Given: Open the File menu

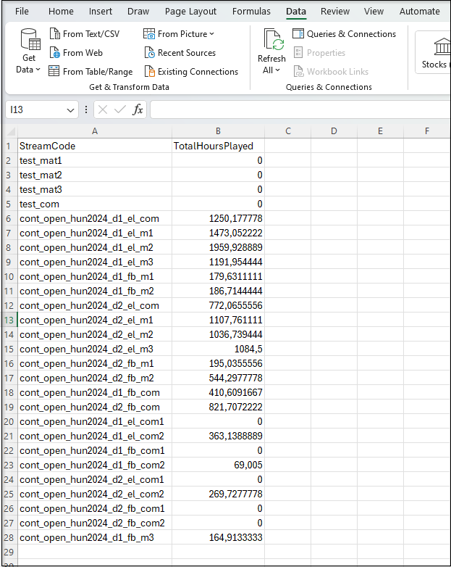Looking at the screenshot, I should [x=22, y=12].
